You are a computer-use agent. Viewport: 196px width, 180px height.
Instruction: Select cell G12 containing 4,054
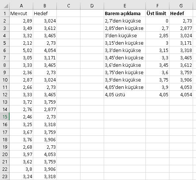181,94
